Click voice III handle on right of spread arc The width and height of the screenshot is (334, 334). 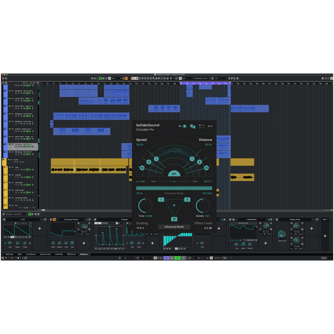click(206, 168)
